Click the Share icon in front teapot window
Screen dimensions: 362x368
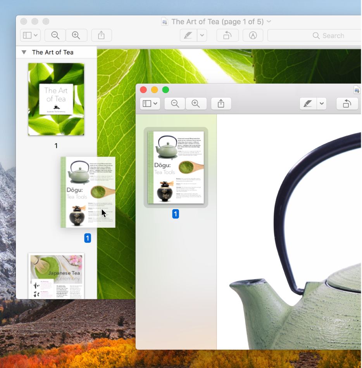pyautogui.click(x=221, y=104)
